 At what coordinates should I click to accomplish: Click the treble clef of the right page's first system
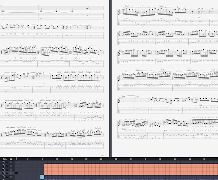[x=119, y=12]
